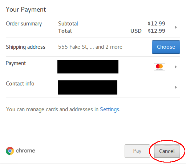
Task: Click the Your Payment heading
Action: point(26,9)
